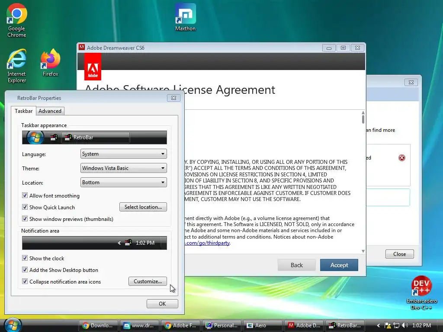Viewport: 443px width, 332px height.
Task: Open the .com/go/thirdparty link
Action: tap(207, 243)
